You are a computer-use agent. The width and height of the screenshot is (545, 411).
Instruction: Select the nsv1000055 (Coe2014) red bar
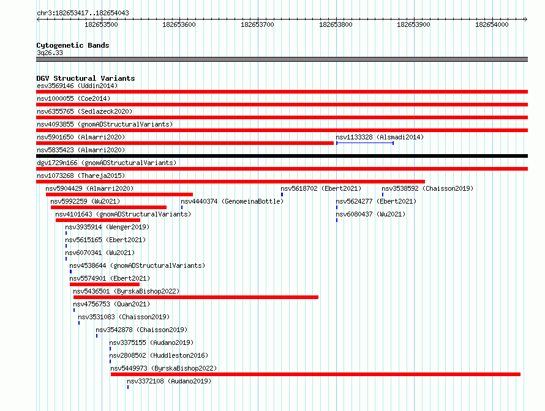coord(282,105)
